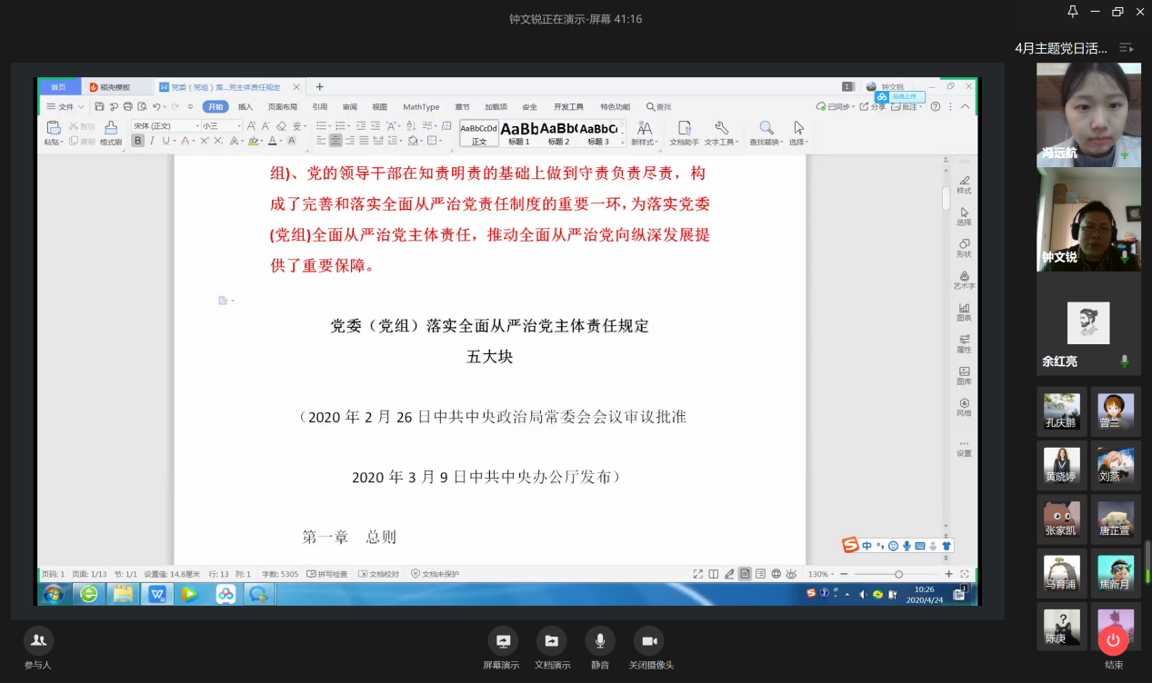This screenshot has width=1152, height=683.
Task: Click the Format Painter (格式刷) icon
Action: pyautogui.click(x=111, y=128)
